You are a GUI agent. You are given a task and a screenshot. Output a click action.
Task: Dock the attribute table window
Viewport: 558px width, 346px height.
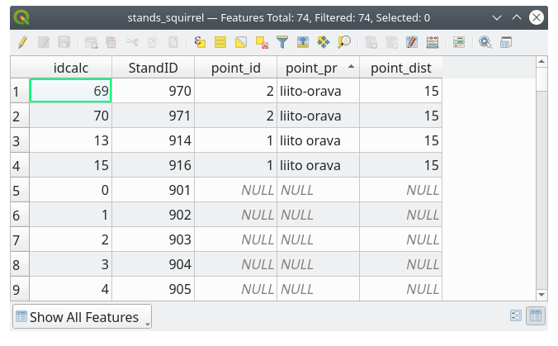tap(506, 42)
